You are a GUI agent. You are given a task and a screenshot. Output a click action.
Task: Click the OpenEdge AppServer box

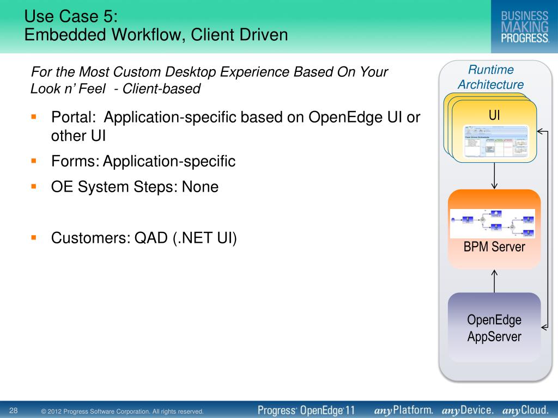coord(494,328)
